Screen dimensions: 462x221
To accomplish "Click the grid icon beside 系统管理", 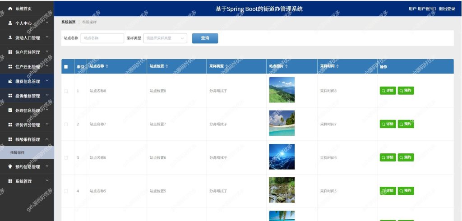I will coord(10,181).
